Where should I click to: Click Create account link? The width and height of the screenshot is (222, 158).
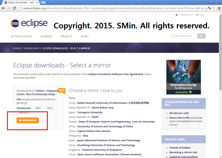pyautogui.click(x=184, y=15)
